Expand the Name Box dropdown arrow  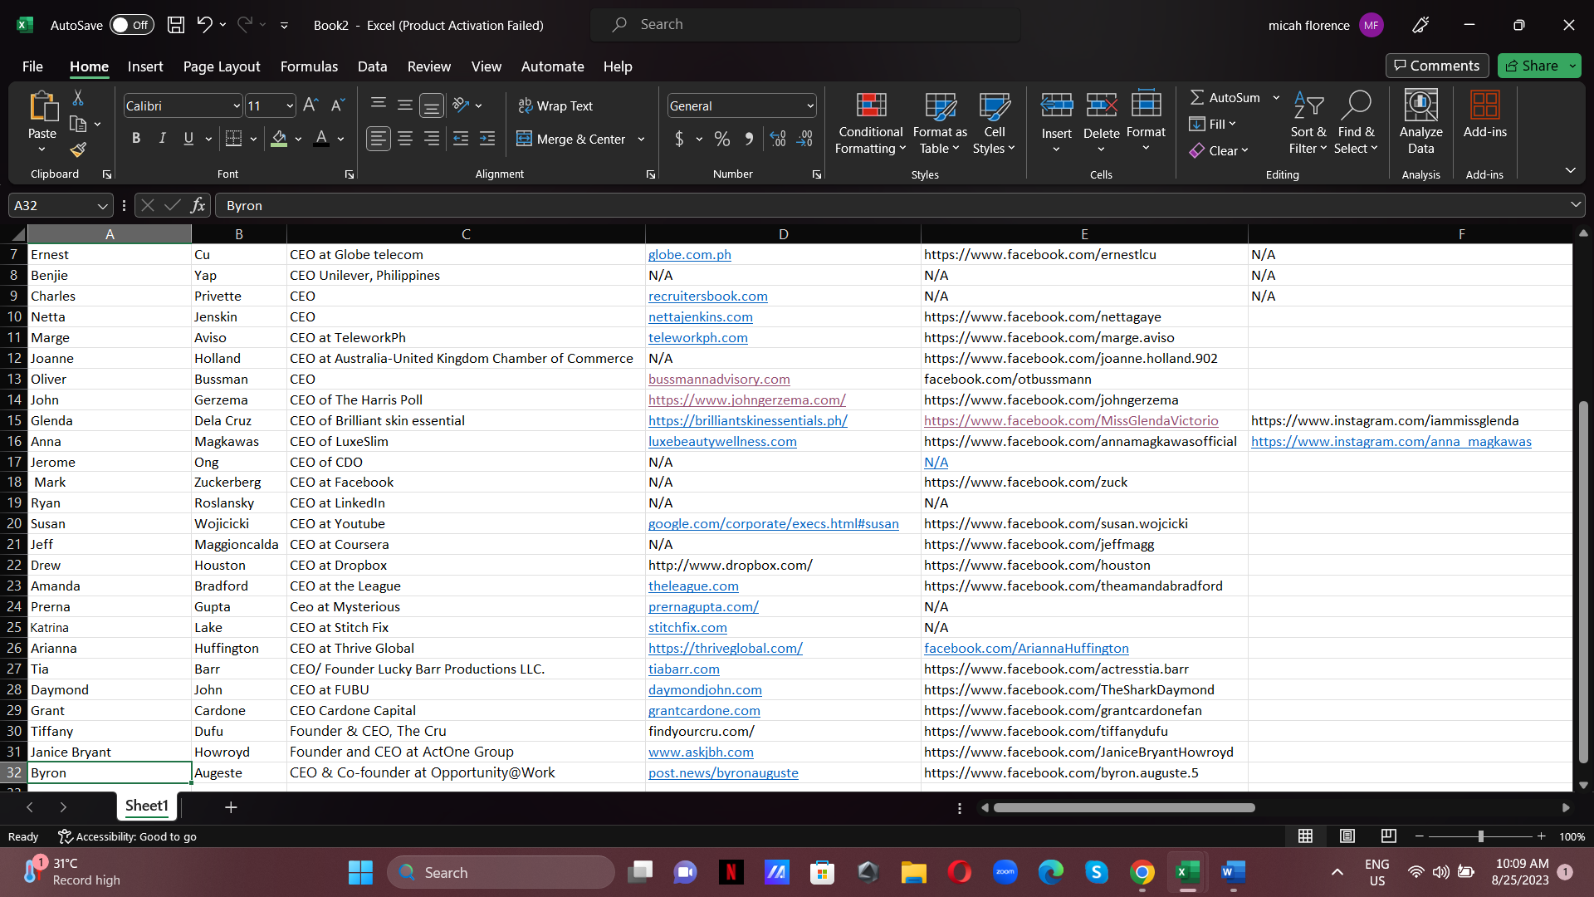tap(102, 206)
